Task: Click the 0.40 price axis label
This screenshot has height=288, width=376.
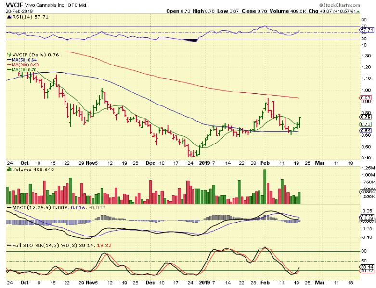Action: click(x=366, y=158)
